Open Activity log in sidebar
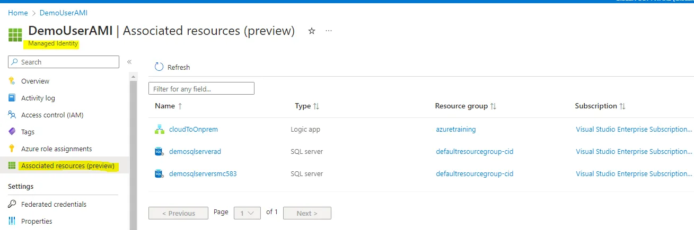This screenshot has height=230, width=694. click(38, 98)
